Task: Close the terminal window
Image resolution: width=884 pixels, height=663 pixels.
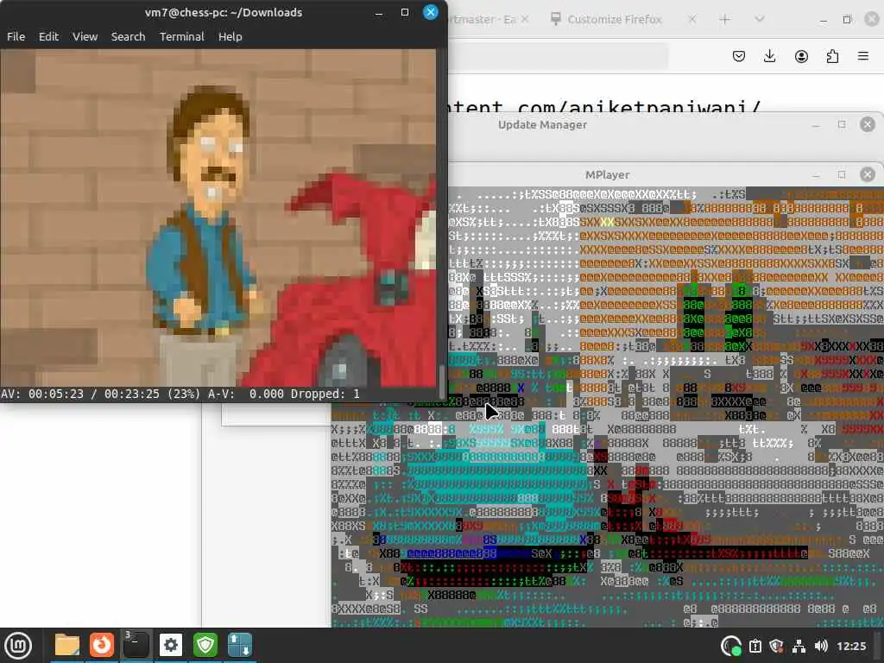Action: point(430,12)
